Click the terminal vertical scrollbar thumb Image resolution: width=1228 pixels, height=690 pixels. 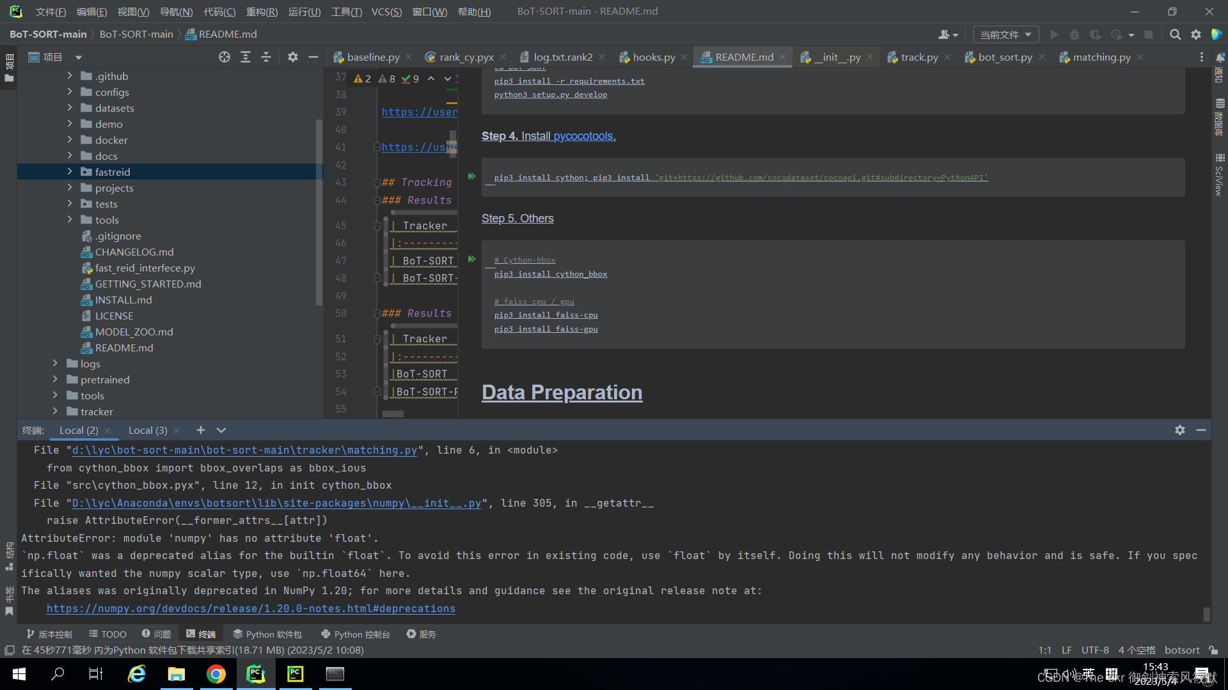point(1206,614)
